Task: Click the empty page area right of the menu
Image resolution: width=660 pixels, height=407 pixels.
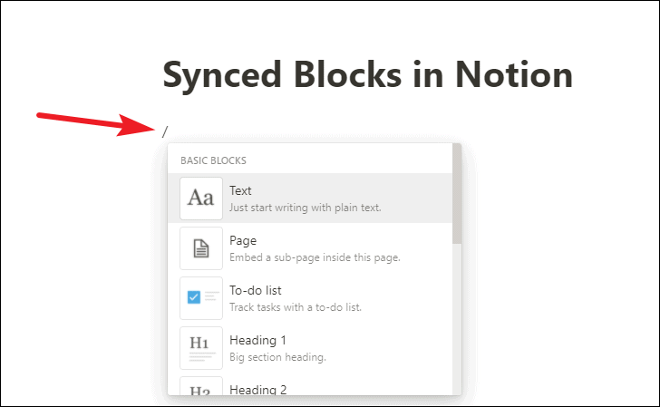Action: [x=560, y=261]
